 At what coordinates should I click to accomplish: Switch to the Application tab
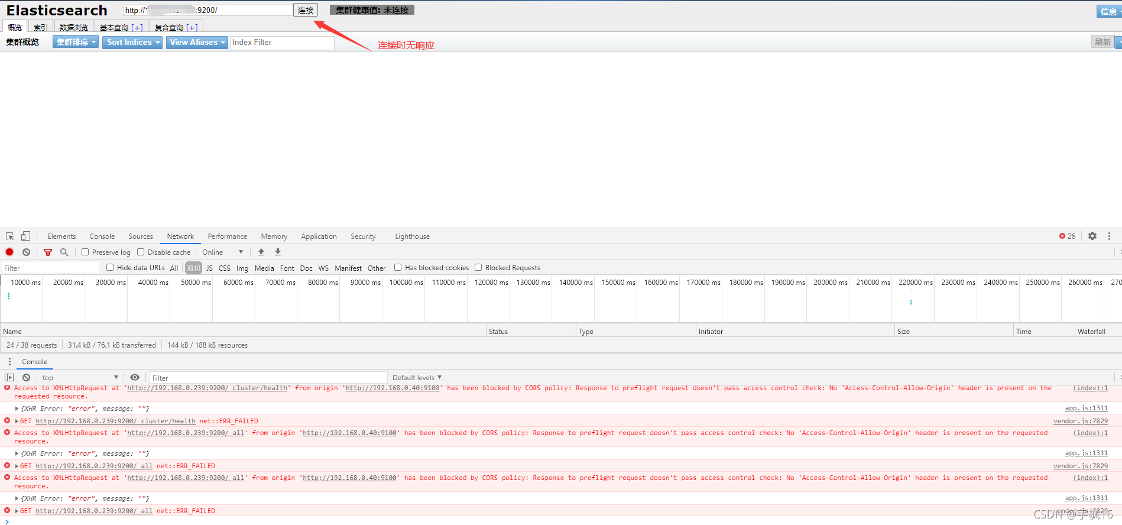tap(319, 236)
